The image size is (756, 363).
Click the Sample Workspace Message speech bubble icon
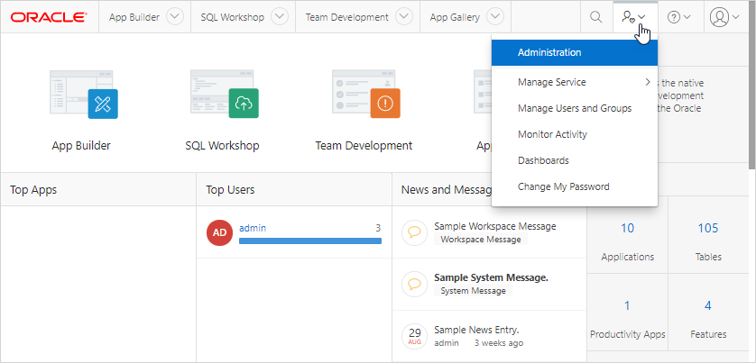tap(414, 232)
